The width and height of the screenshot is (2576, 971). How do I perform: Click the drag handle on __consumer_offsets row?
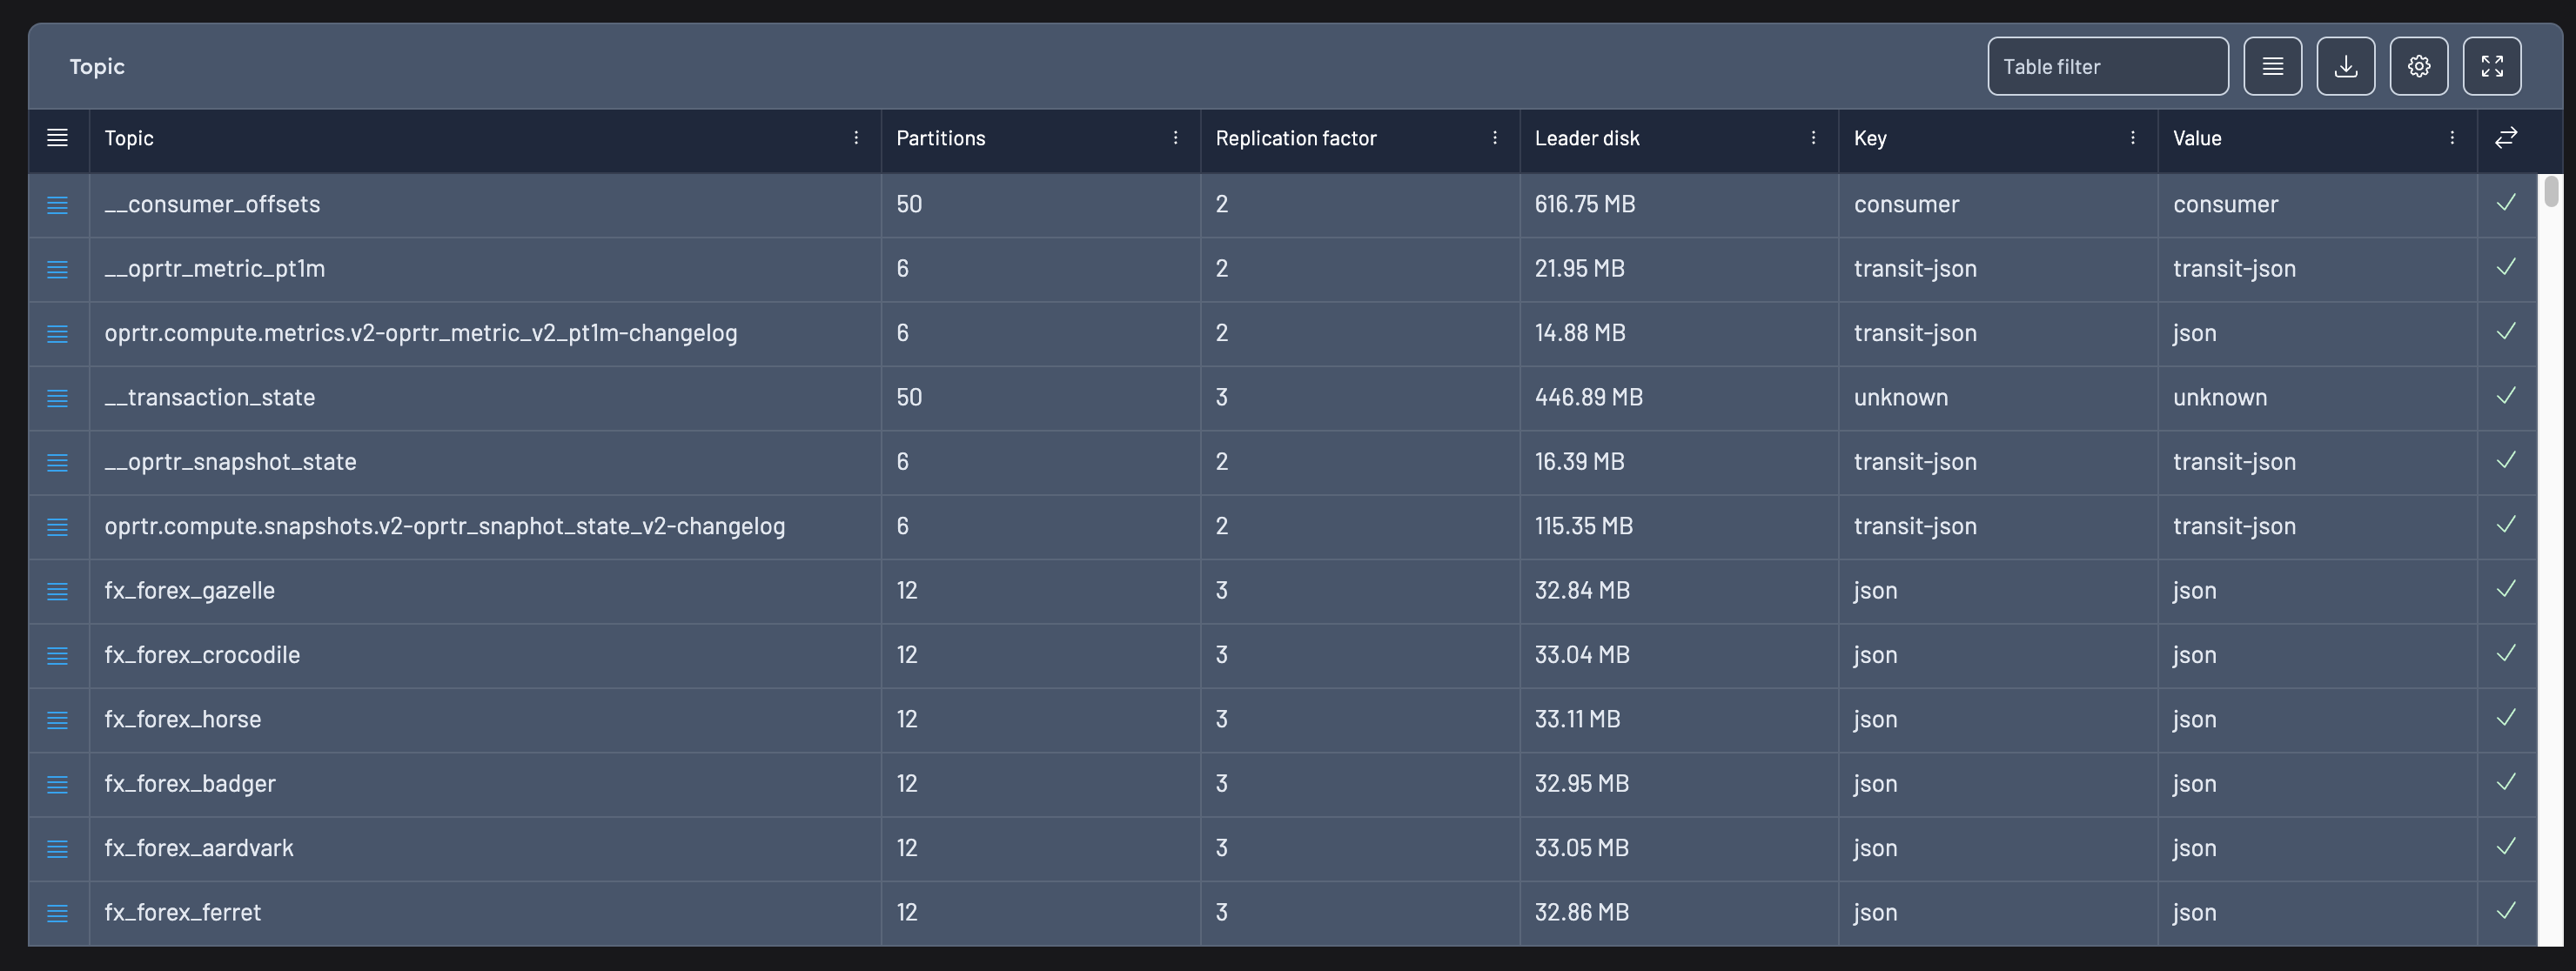pyautogui.click(x=57, y=205)
